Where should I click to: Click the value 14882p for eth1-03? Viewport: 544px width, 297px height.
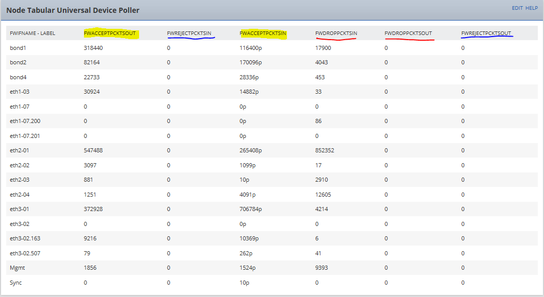pyautogui.click(x=249, y=92)
